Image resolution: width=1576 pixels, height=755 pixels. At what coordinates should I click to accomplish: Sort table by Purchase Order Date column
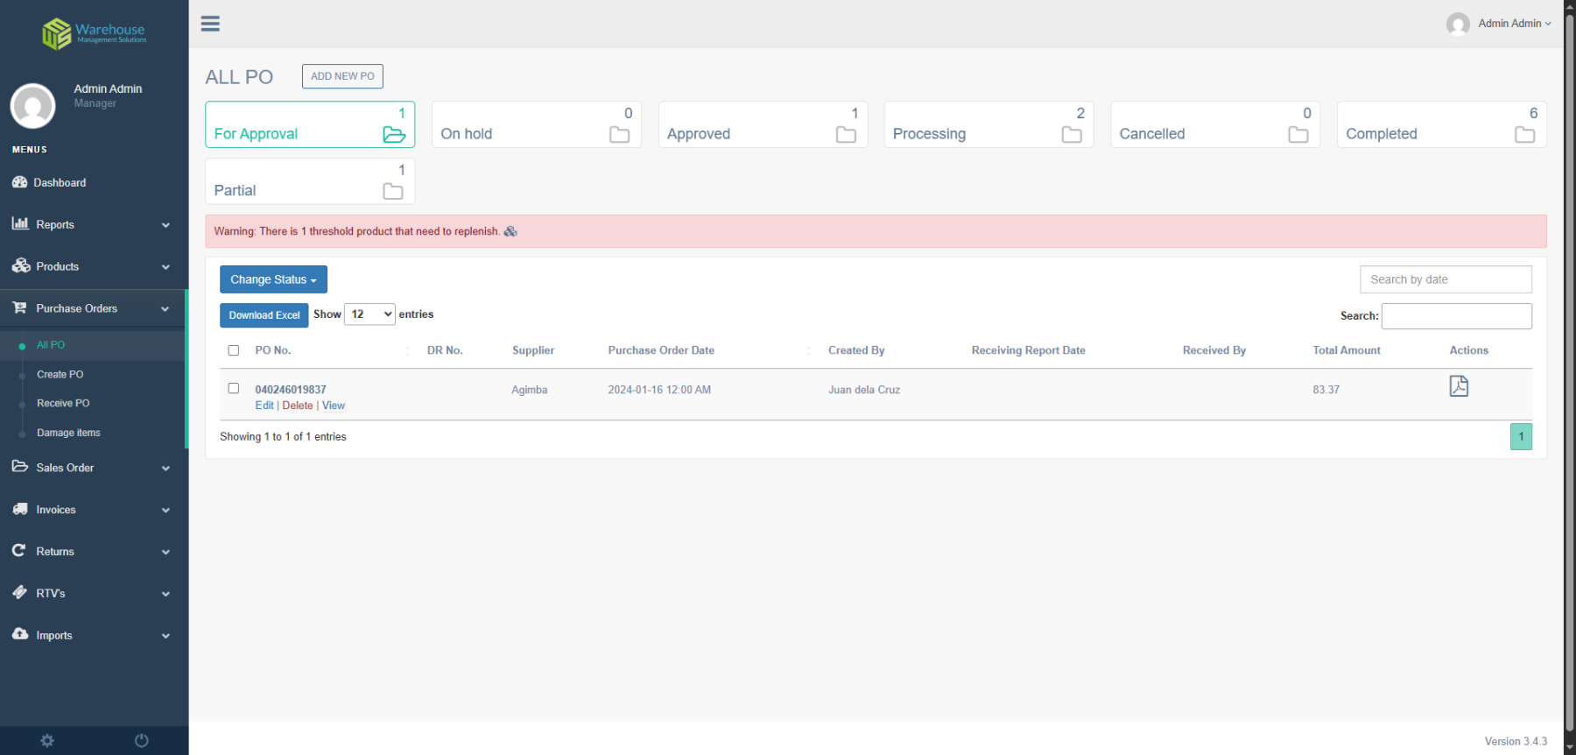click(661, 350)
